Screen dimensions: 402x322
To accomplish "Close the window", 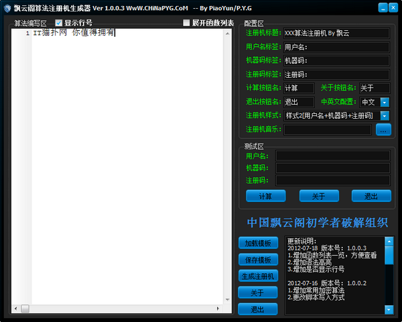I will pyautogui.click(x=393, y=7).
